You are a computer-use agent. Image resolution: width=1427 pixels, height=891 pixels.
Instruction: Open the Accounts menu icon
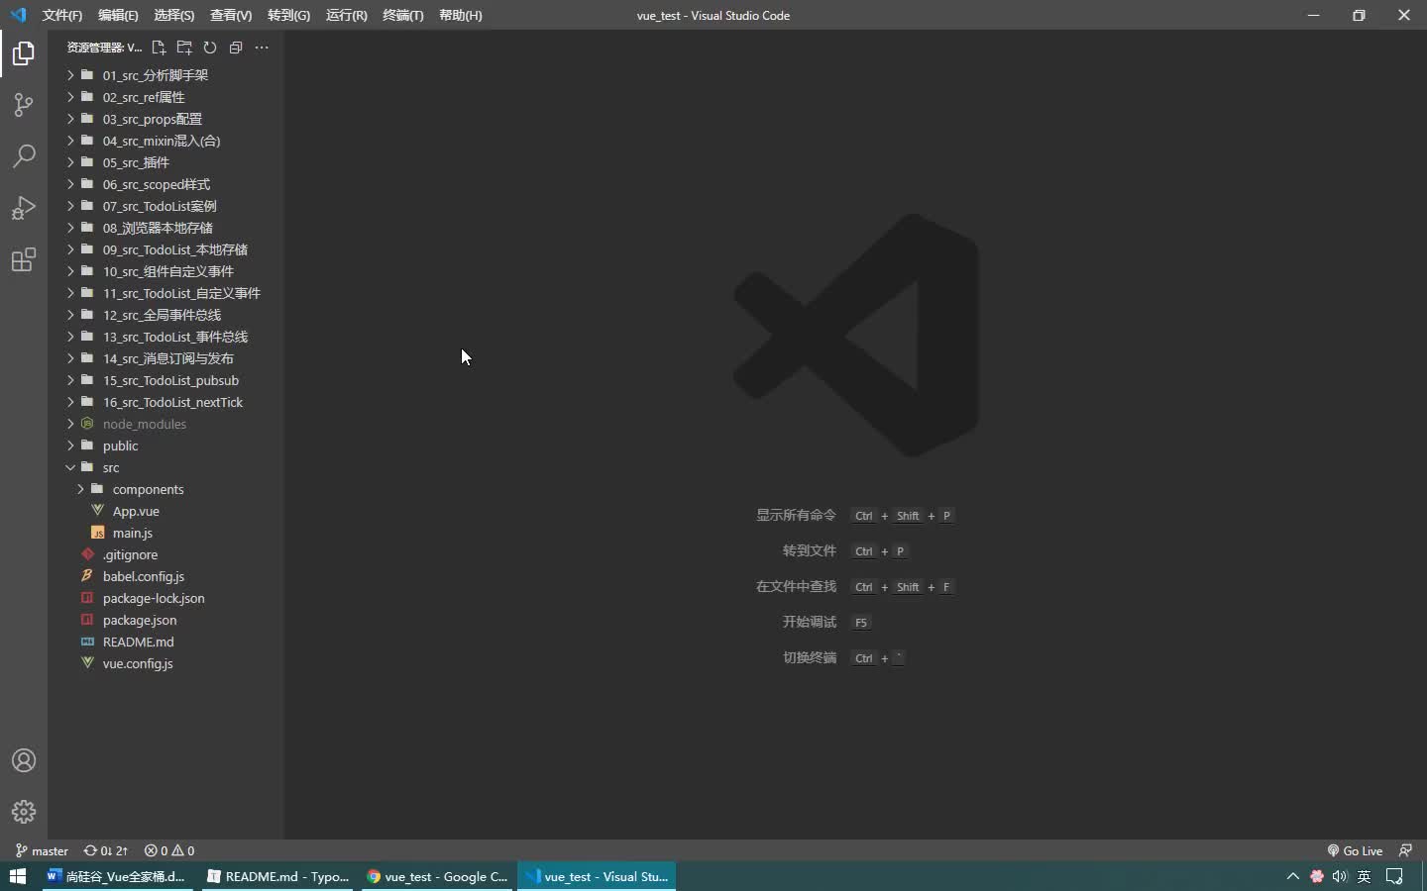pos(24,760)
